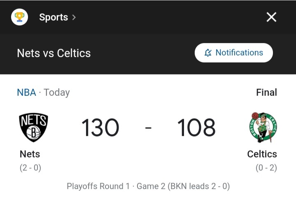Viewport: 296px width, 199px height.
Task: Select the Nets team name
Action: tap(30, 154)
